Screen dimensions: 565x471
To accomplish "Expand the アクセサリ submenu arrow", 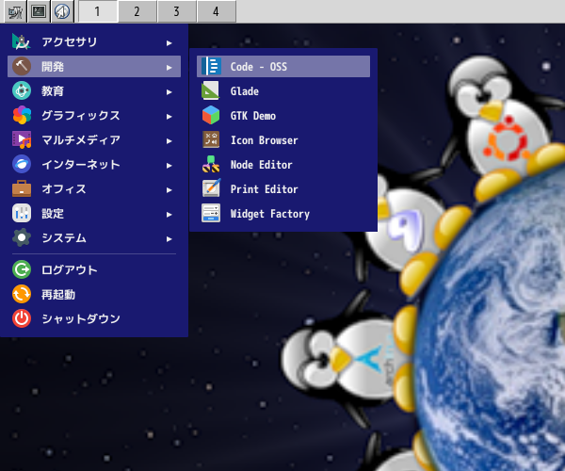I will [169, 43].
